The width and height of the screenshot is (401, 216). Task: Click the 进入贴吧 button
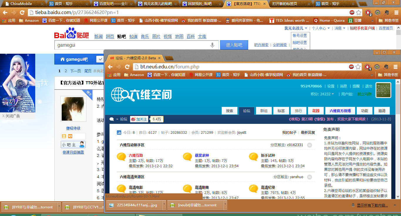pos(234,45)
